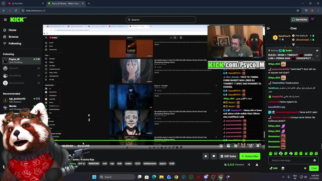The image size is (322, 181).
Task: Open SaidOuss's chat profile
Action: coord(273,88)
